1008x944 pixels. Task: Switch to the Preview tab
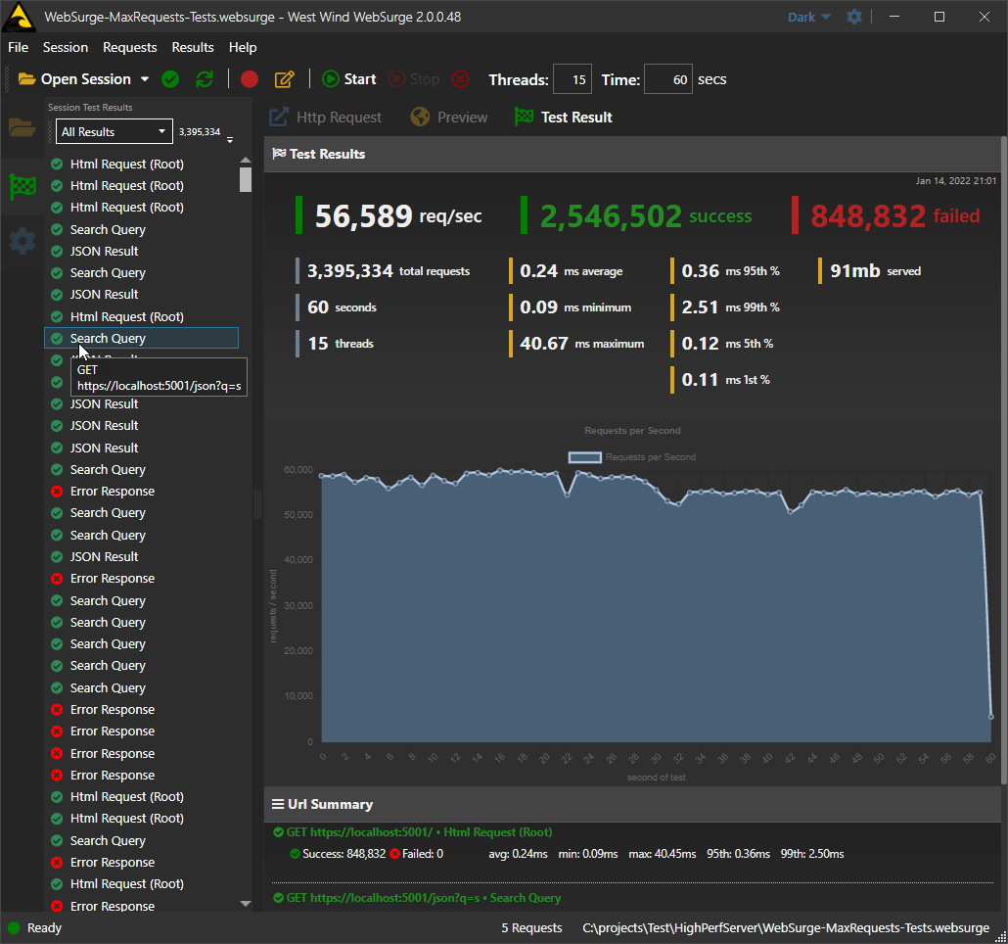(x=449, y=118)
